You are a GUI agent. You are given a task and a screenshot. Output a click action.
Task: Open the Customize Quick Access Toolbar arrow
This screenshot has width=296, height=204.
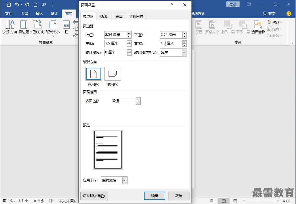click(52, 5)
